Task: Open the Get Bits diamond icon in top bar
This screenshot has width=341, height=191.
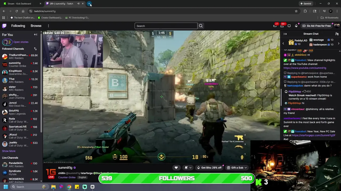Action: (x=296, y=26)
